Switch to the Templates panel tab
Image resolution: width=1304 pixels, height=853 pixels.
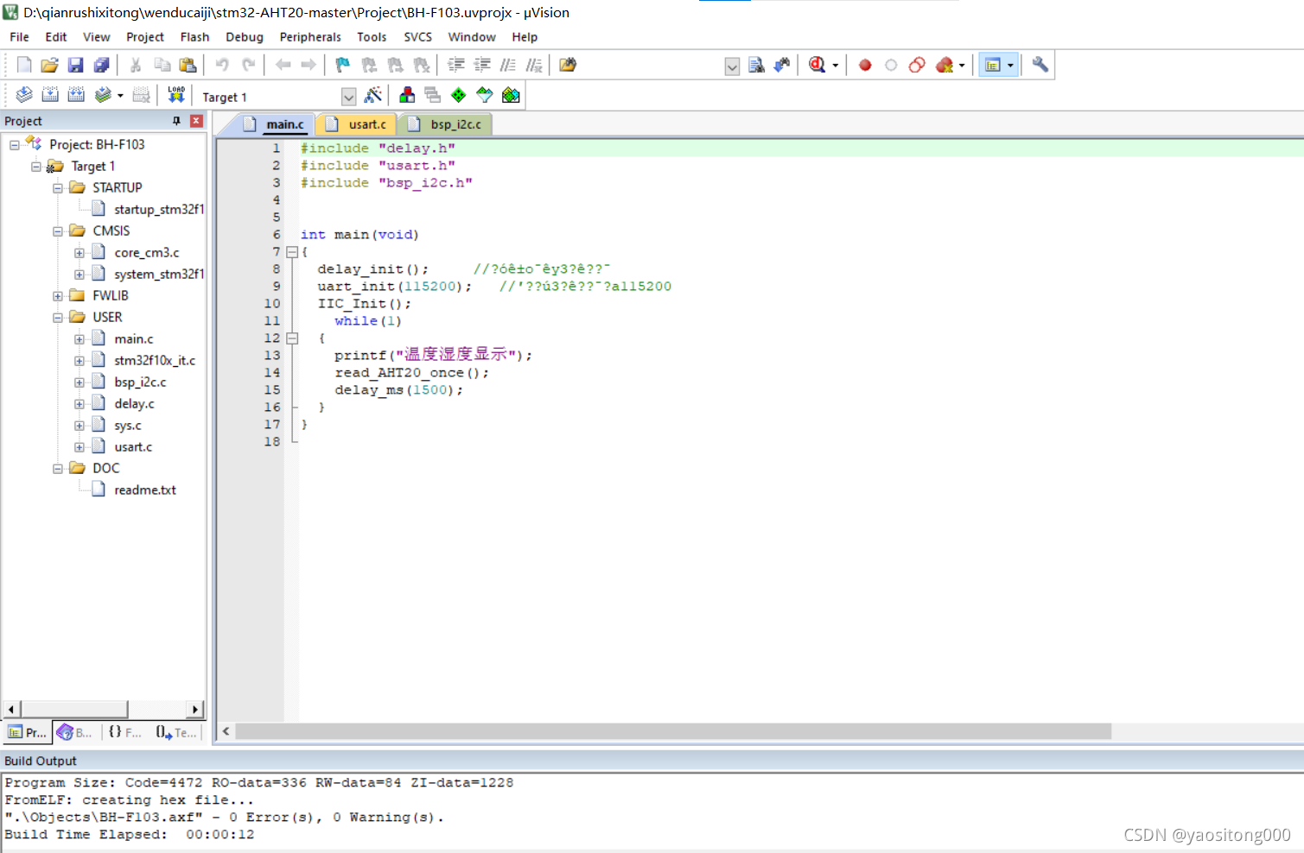point(176,732)
